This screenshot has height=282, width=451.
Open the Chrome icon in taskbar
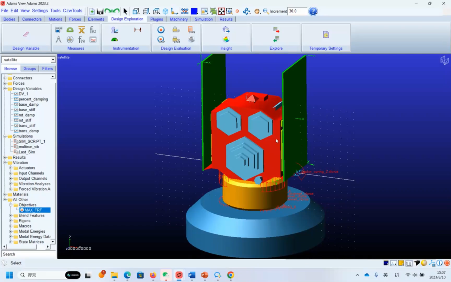point(230,275)
